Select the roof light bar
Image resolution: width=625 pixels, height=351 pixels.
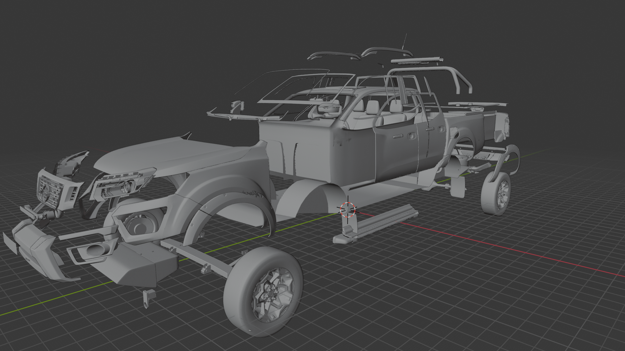pos(417,60)
